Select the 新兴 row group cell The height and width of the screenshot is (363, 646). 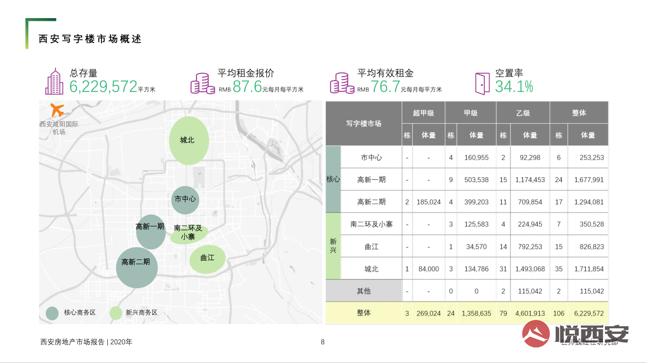(x=333, y=246)
